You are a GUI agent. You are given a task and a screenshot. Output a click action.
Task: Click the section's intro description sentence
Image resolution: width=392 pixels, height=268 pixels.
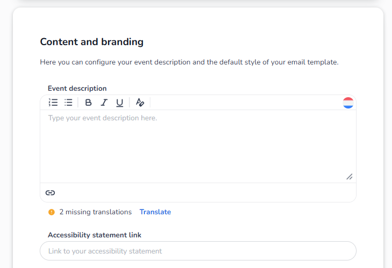click(189, 62)
